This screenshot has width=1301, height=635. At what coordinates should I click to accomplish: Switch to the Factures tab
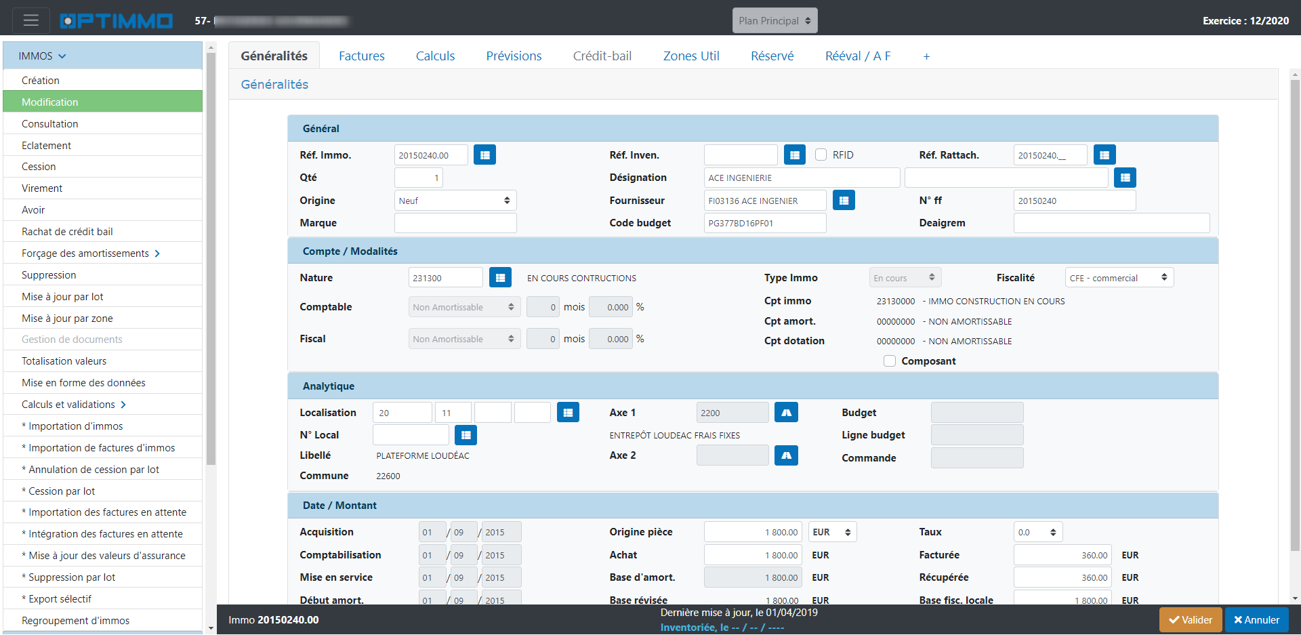(x=361, y=56)
